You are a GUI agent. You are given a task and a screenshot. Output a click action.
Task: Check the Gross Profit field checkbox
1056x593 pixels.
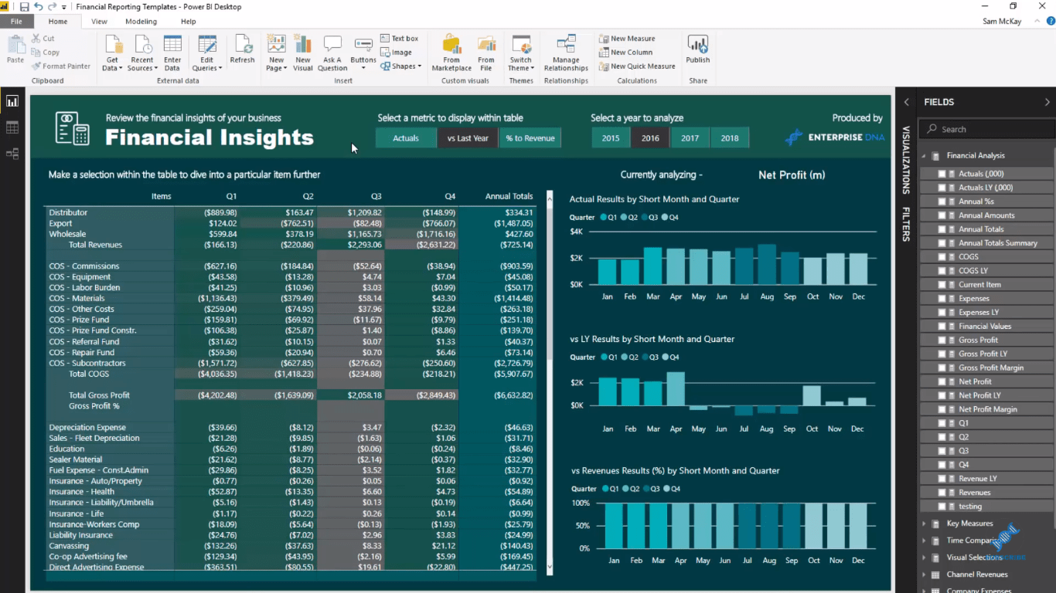pyautogui.click(x=942, y=341)
